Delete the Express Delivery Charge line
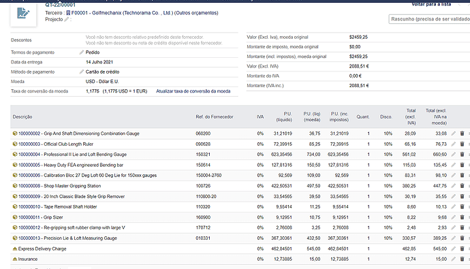 462,249
